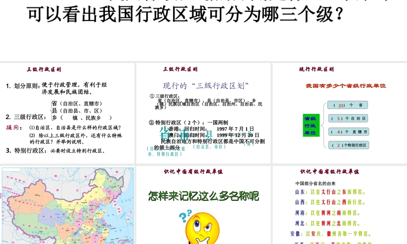This screenshot has height=244, width=407.
Task: Select the (5)个自治区 box
Action: [x=348, y=118]
